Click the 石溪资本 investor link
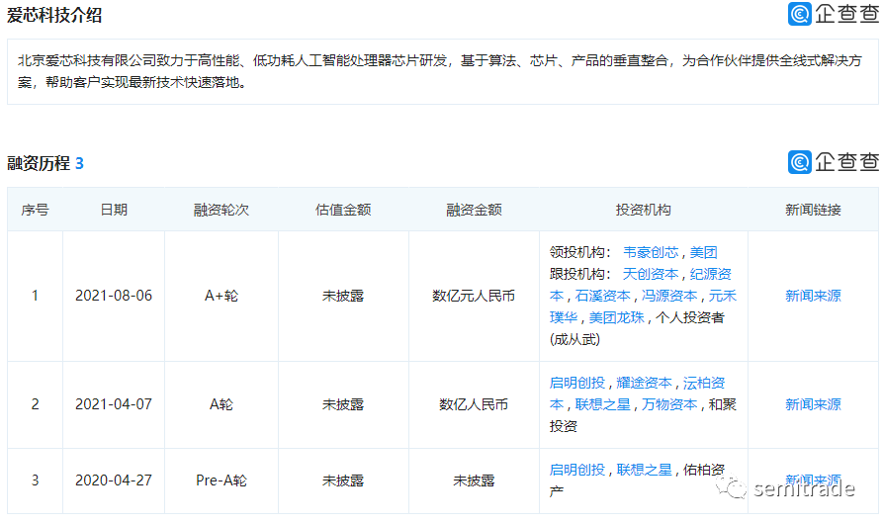The image size is (883, 524). coord(602,296)
